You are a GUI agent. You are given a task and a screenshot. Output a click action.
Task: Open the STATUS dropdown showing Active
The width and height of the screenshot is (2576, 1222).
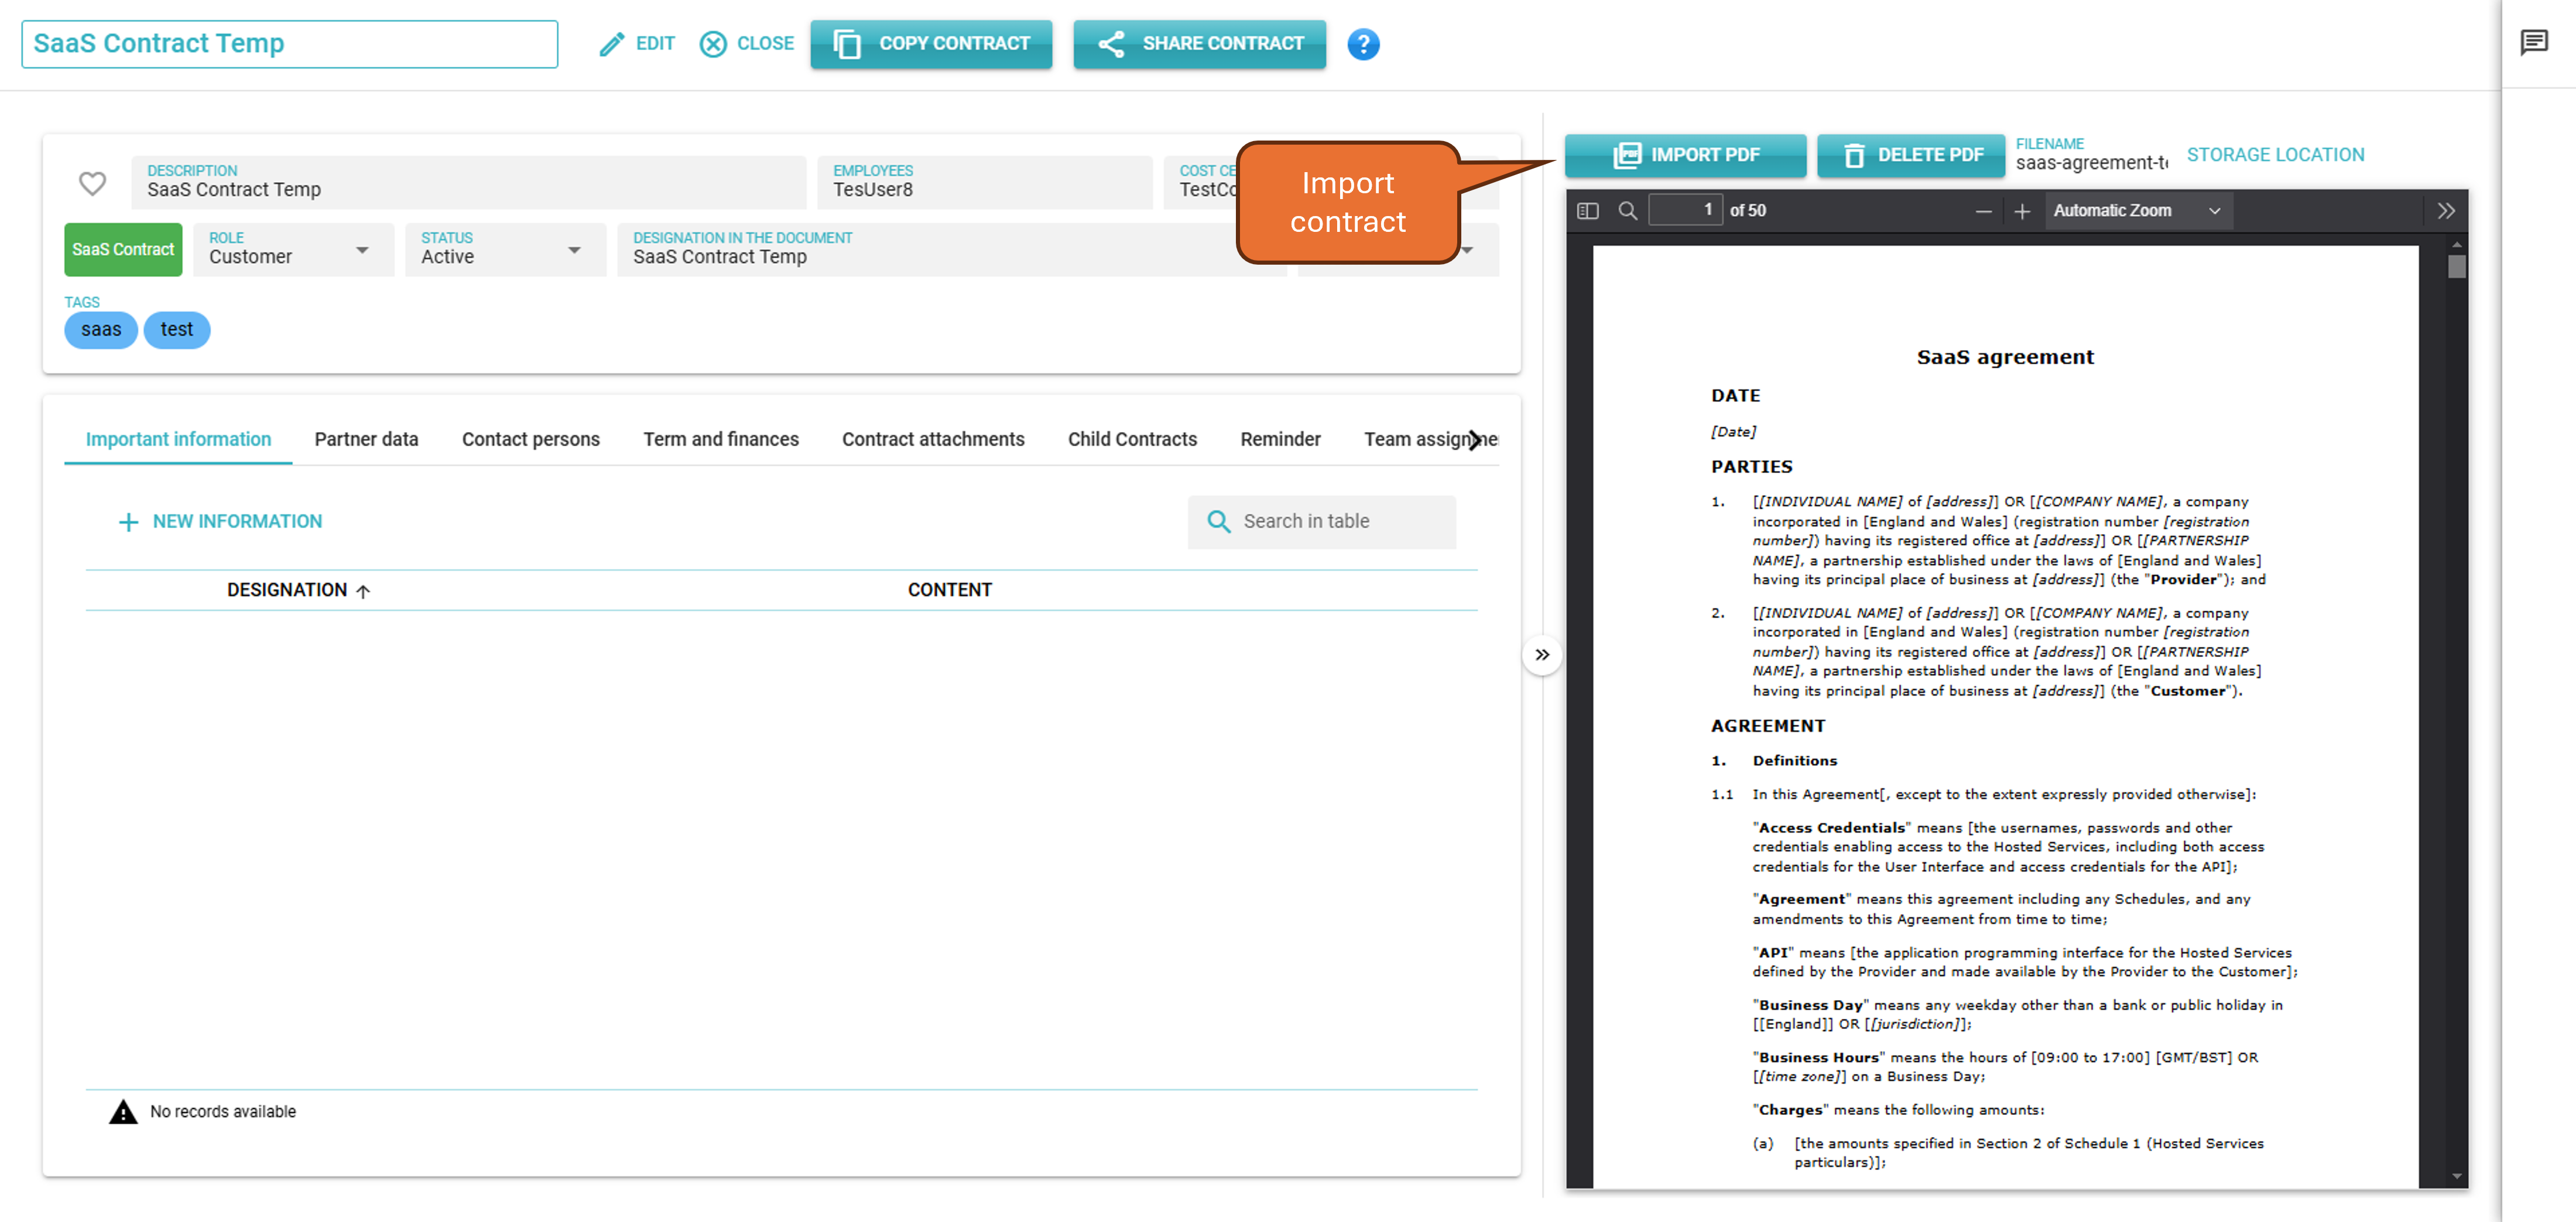pos(573,251)
